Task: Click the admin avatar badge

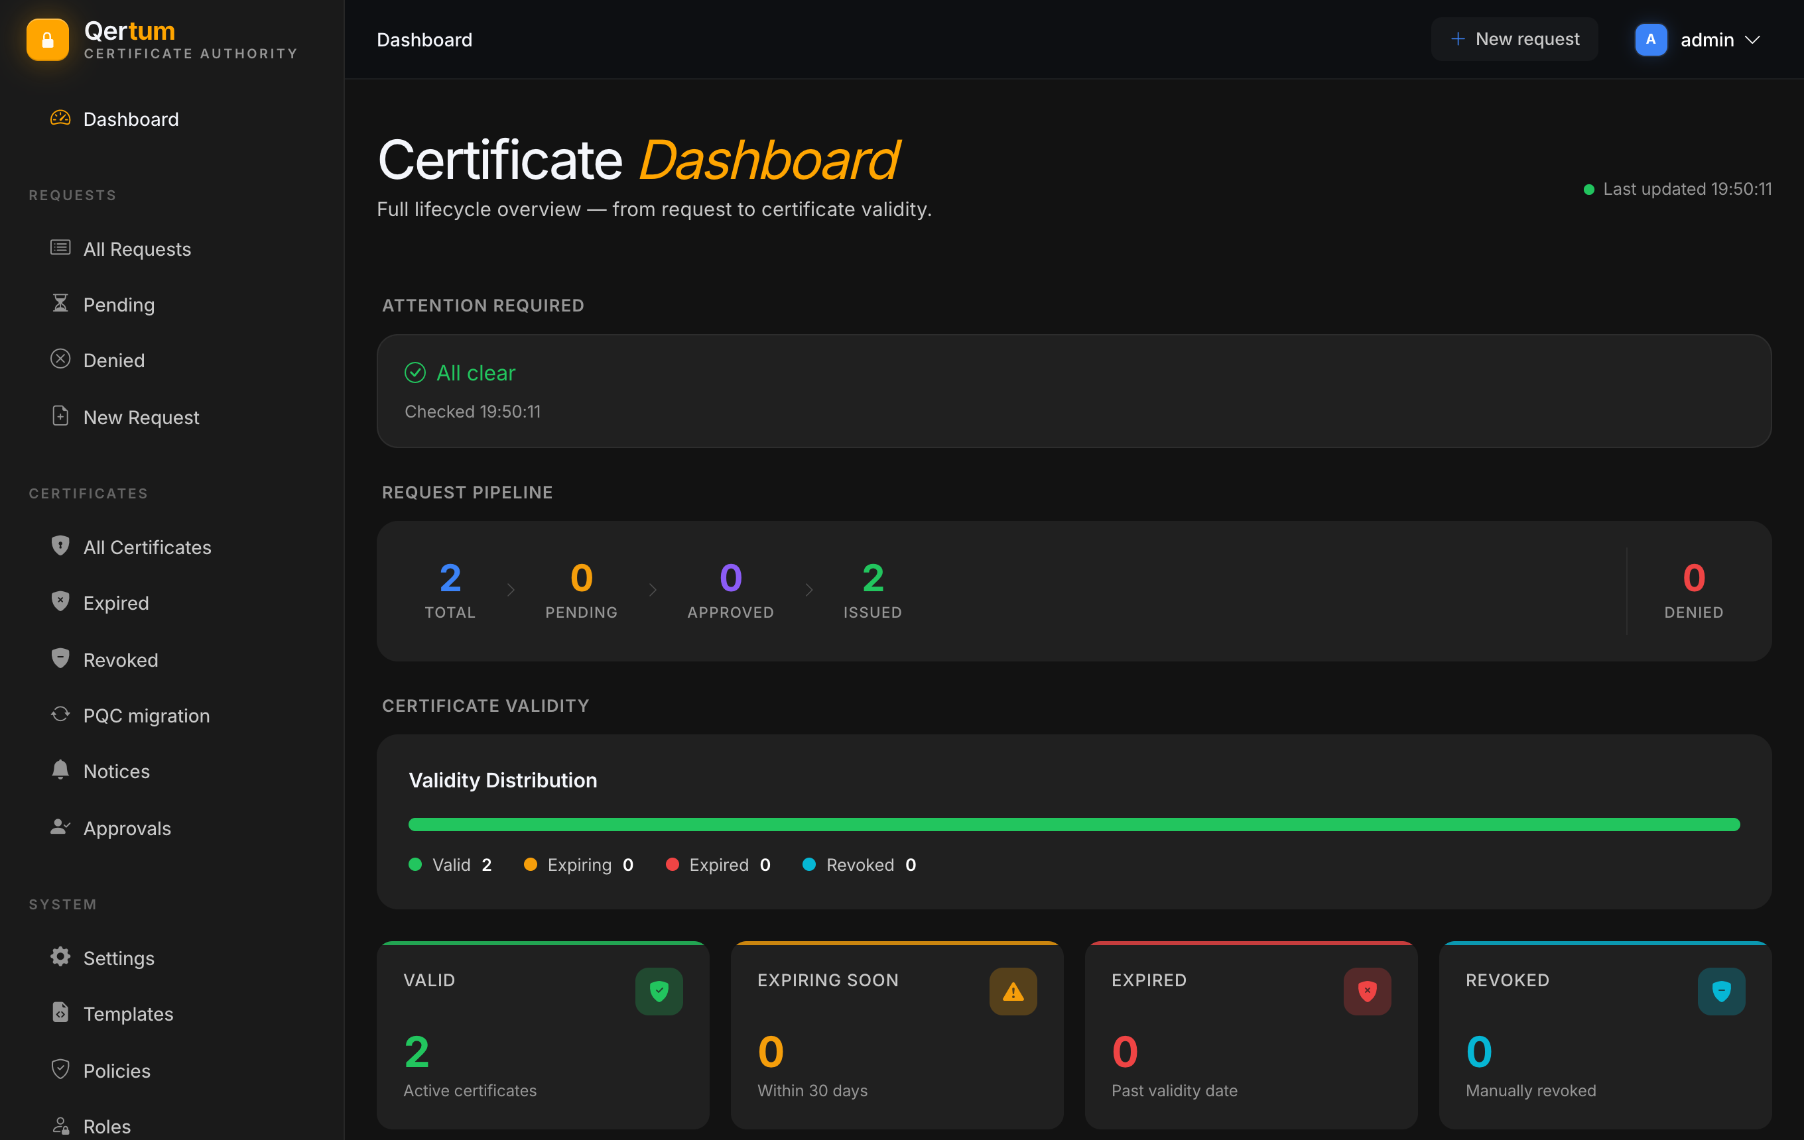Action: coord(1650,40)
